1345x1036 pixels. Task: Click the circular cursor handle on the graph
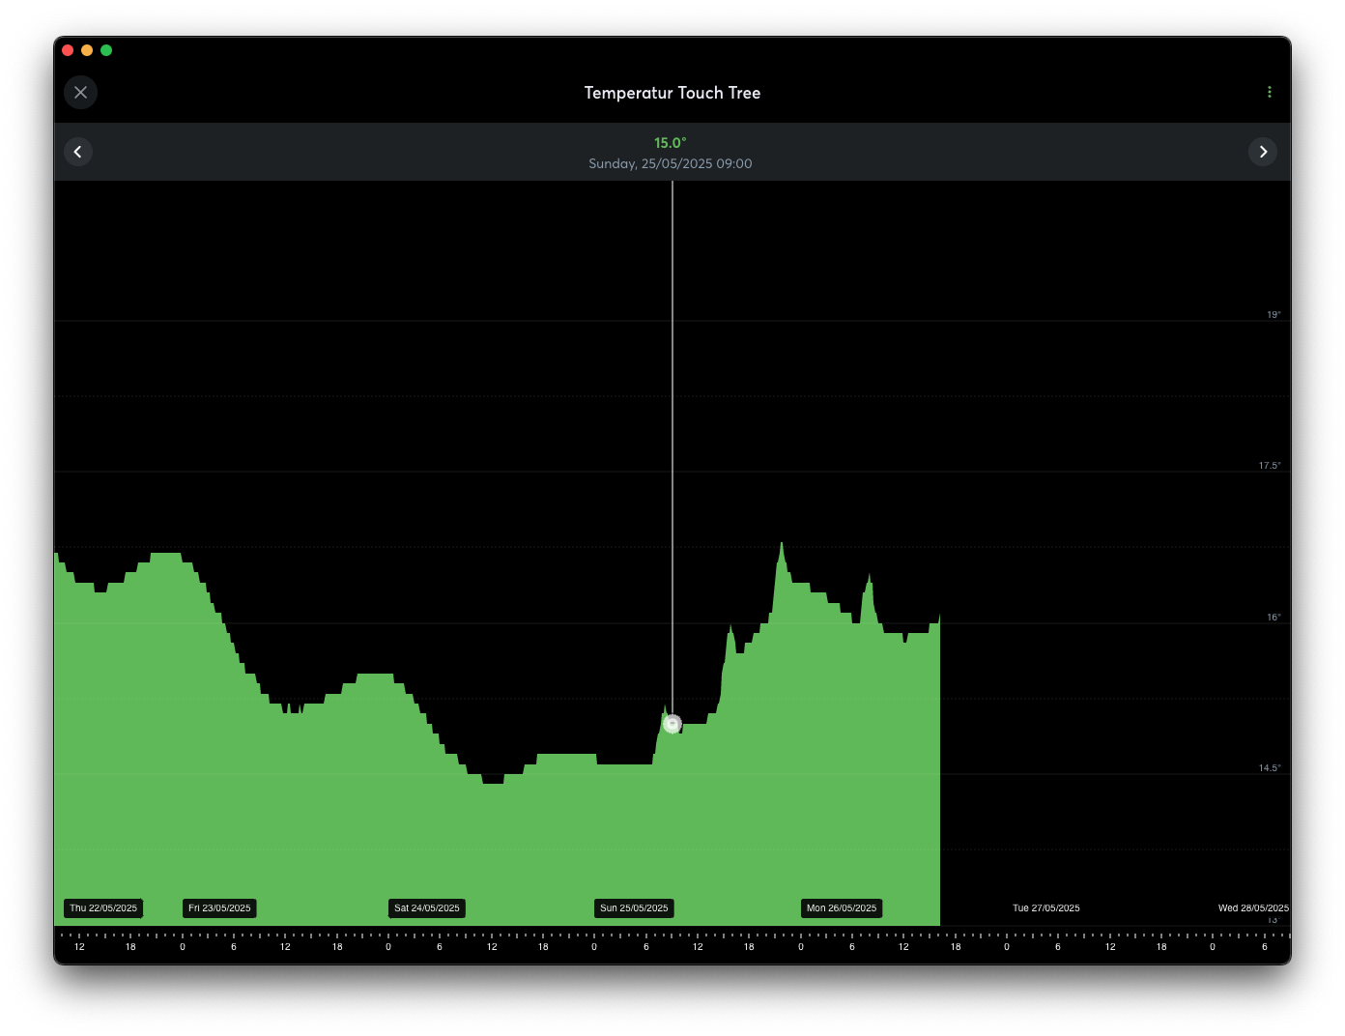pos(672,724)
